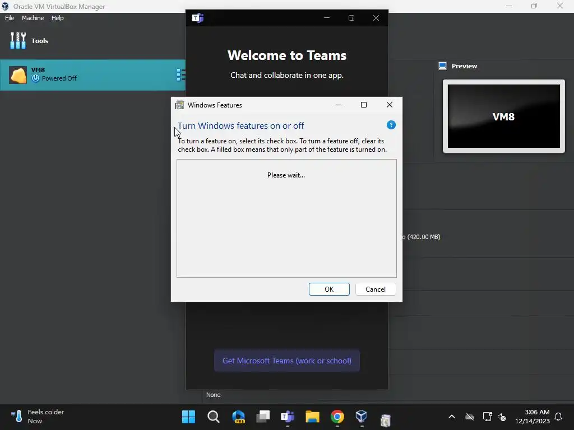Minimize the Teams welcome window
This screenshot has width=574, height=430.
point(327,18)
